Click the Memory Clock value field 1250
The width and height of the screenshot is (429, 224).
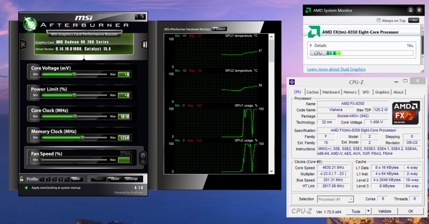124,138
